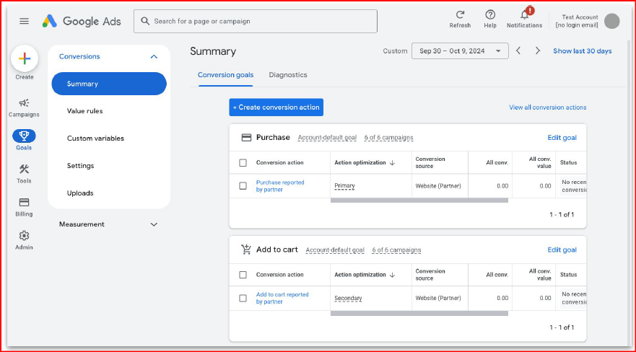Open the main hamburger menu

click(24, 21)
